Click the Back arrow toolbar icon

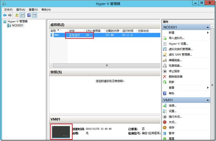click(5, 15)
